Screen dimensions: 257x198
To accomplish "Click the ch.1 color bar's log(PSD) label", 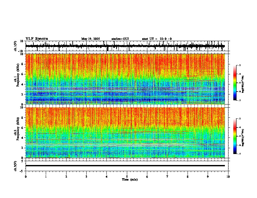I will pos(243,84).
